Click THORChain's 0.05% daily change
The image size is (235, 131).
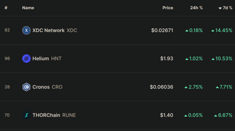click(194, 115)
